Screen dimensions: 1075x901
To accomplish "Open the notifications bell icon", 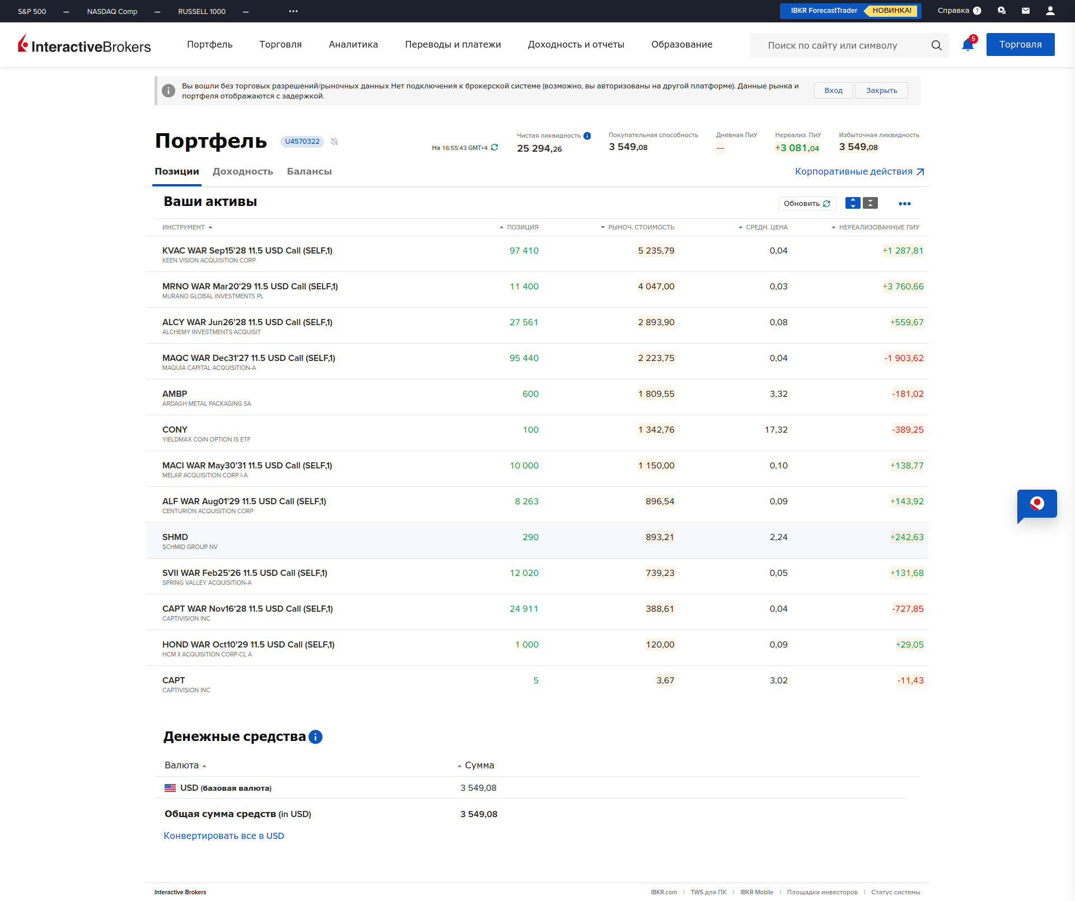I will click(x=968, y=45).
